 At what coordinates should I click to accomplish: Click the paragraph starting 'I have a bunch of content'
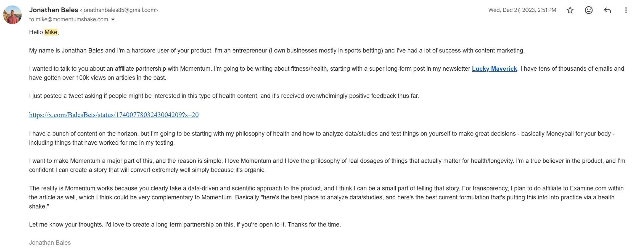pos(322,138)
